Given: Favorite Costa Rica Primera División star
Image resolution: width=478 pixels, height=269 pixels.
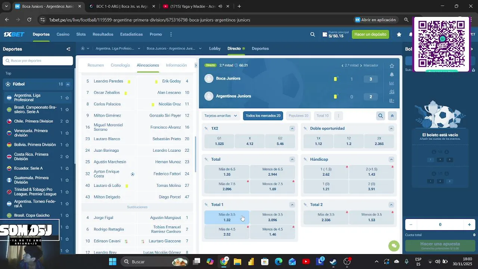Looking at the screenshot, I should coord(67,157).
